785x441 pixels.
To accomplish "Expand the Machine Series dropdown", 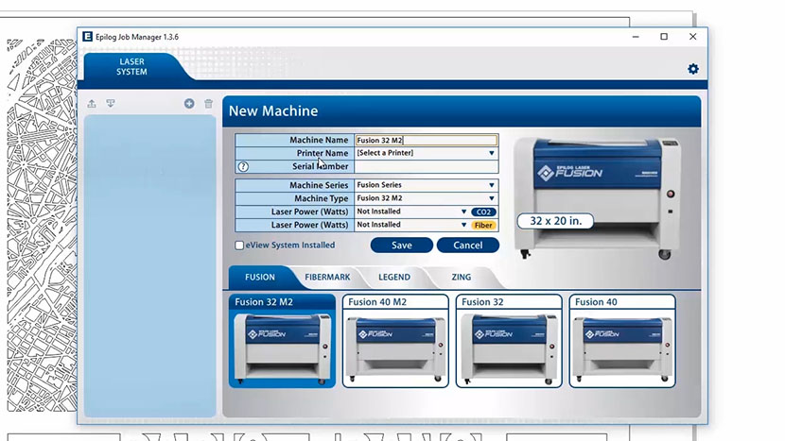I will 426,186.
